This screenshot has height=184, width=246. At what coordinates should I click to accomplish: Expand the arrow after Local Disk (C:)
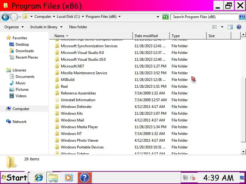click(83, 17)
